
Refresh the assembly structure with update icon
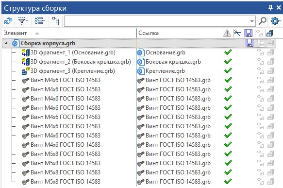pos(8,21)
